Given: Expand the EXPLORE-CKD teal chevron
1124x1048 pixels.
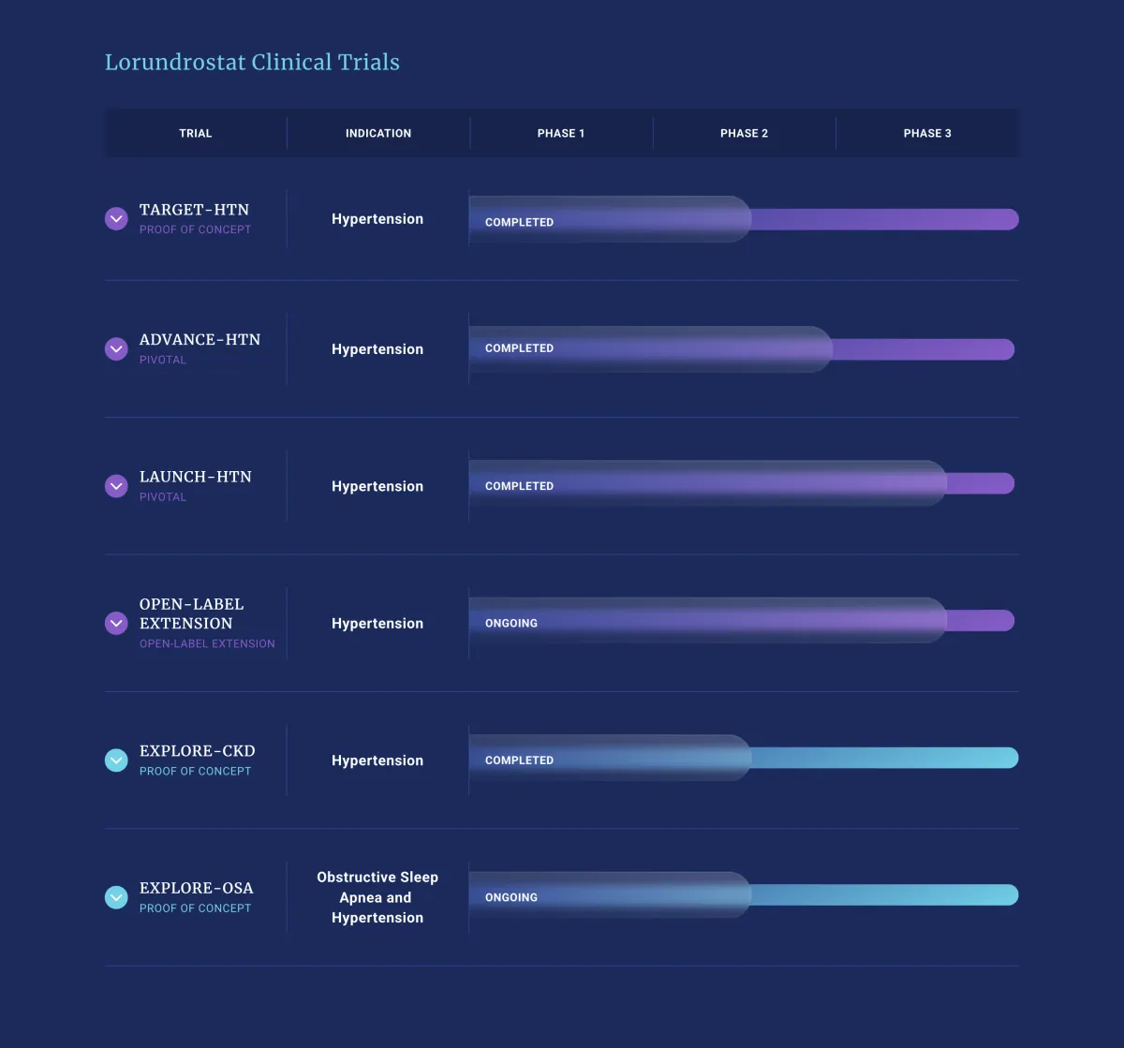Looking at the screenshot, I should [x=116, y=760].
